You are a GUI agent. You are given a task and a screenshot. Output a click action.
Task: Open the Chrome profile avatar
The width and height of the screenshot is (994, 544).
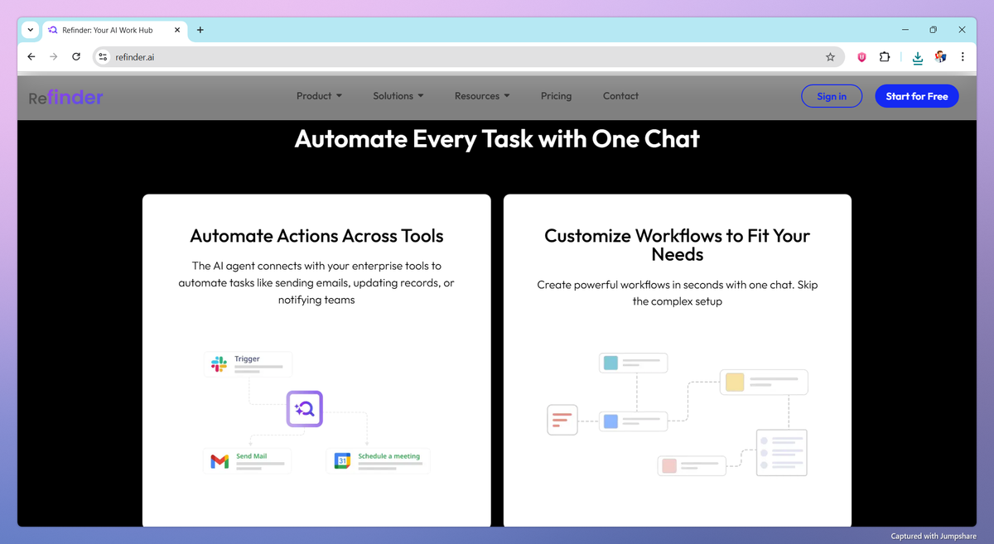click(x=940, y=57)
